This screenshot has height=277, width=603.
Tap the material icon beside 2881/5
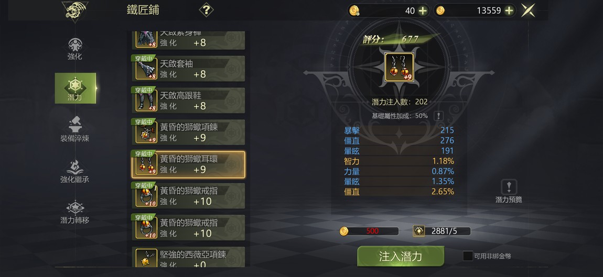(x=419, y=231)
